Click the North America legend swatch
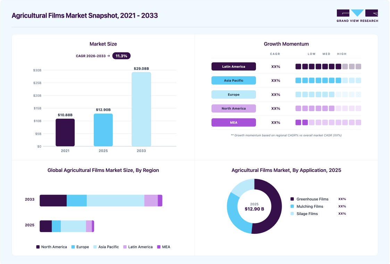The height and width of the screenshot is (264, 390). [38, 247]
